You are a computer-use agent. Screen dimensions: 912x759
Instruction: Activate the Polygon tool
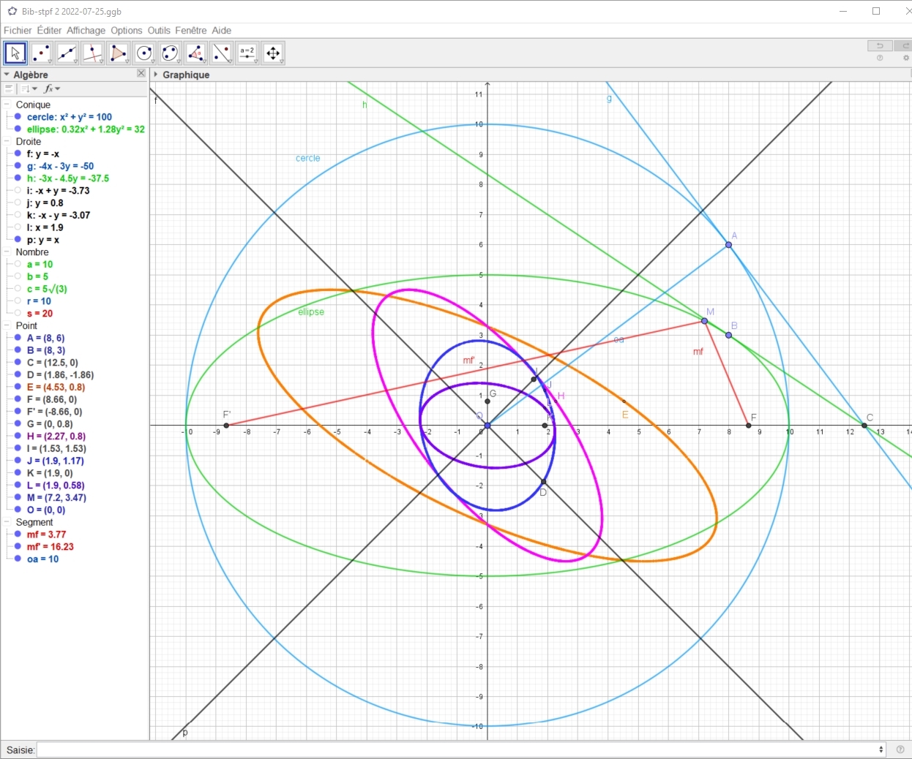pos(118,53)
